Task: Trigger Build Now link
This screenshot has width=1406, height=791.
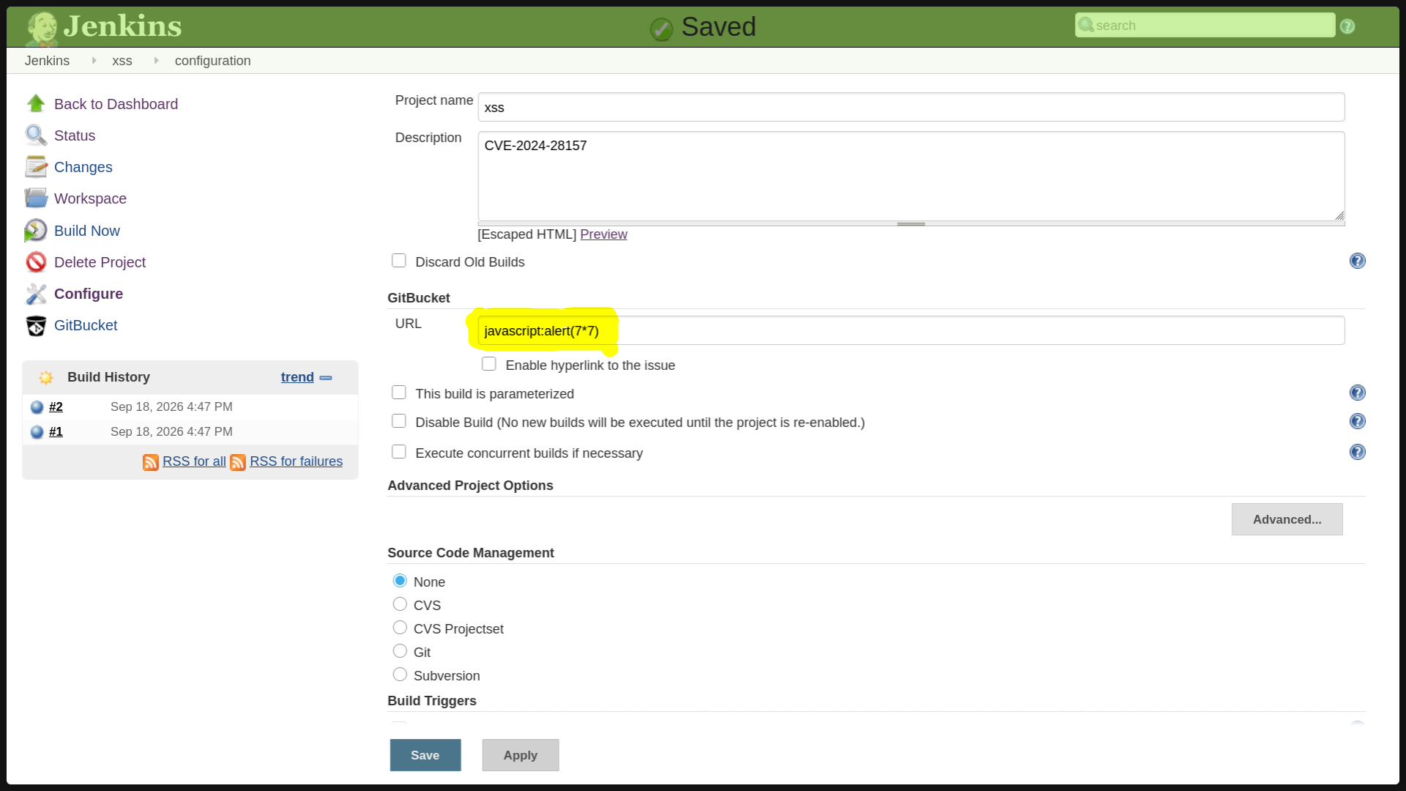Action: 87,231
